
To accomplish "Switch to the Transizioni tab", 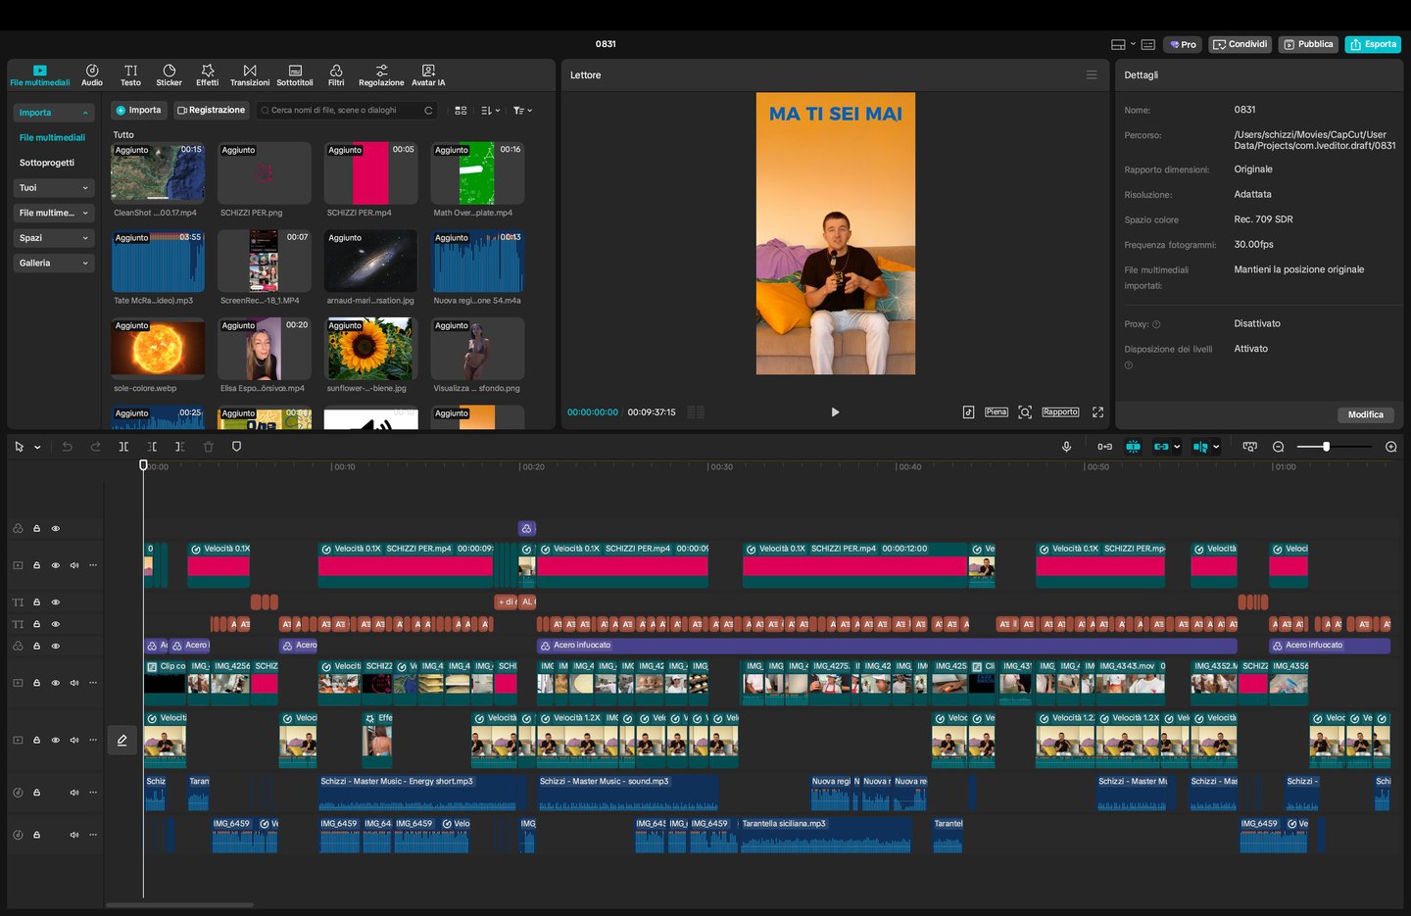I will pyautogui.click(x=250, y=75).
